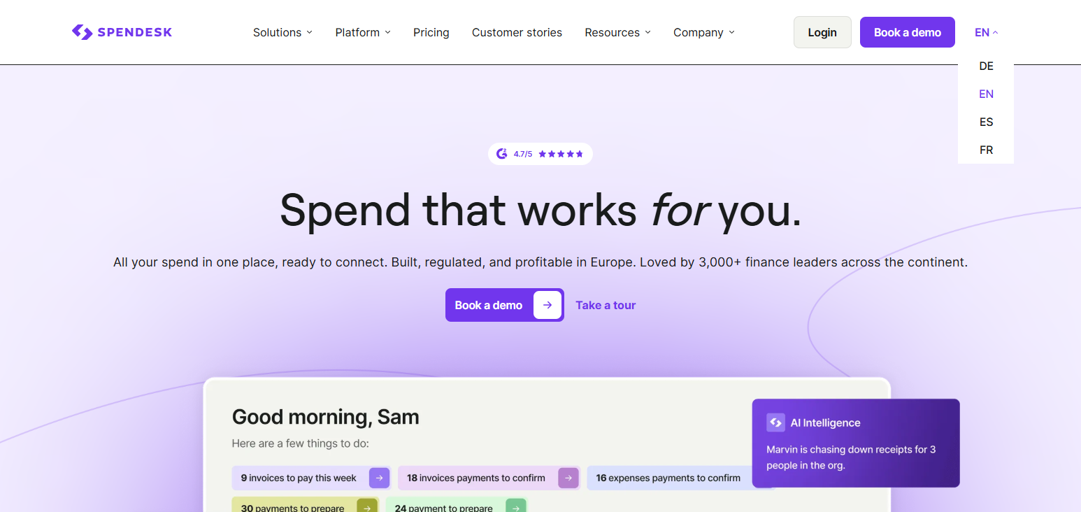The image size is (1081, 512).
Task: Open the Solutions dropdown menu
Action: pyautogui.click(x=282, y=32)
